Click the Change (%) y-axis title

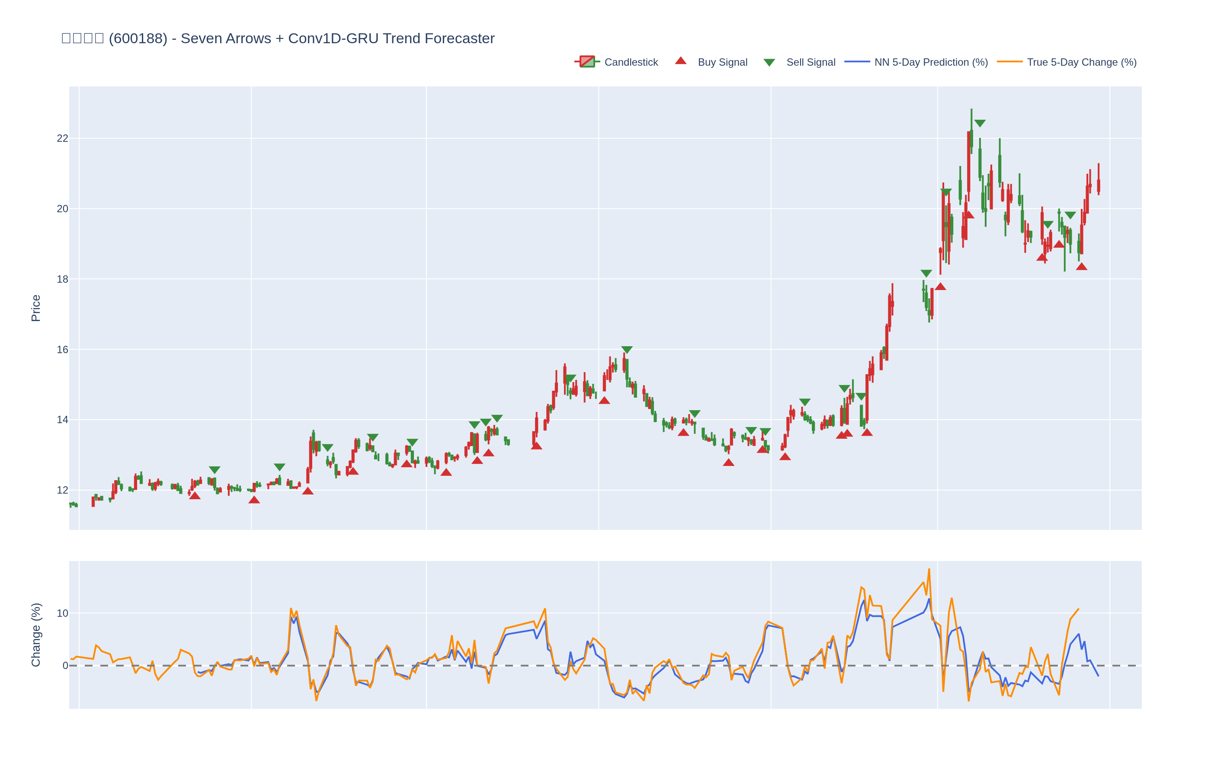[x=36, y=635]
